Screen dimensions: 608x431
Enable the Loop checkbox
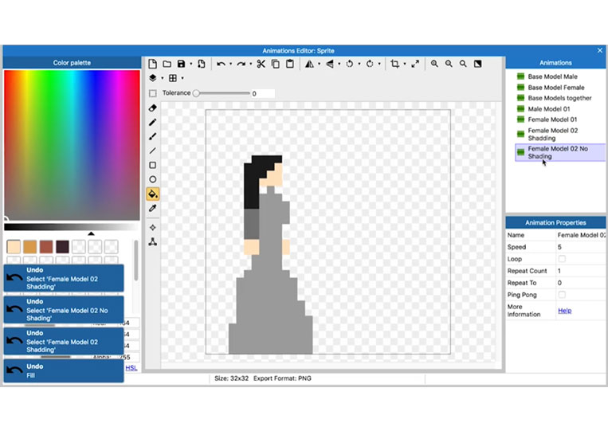562,259
